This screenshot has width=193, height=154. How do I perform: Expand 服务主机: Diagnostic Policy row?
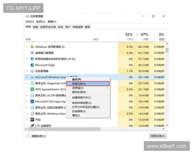pyautogui.click(x=27, y=83)
